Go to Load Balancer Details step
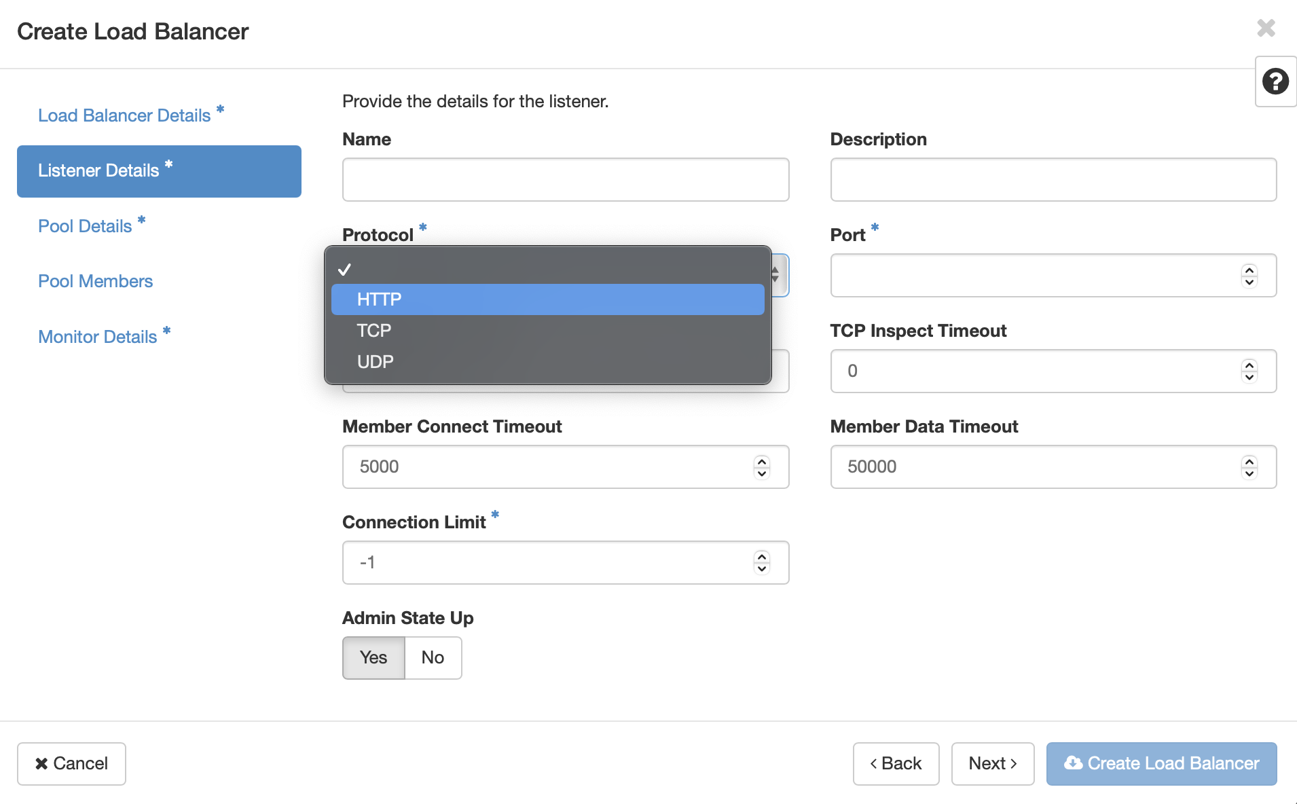The width and height of the screenshot is (1297, 804). [x=131, y=115]
